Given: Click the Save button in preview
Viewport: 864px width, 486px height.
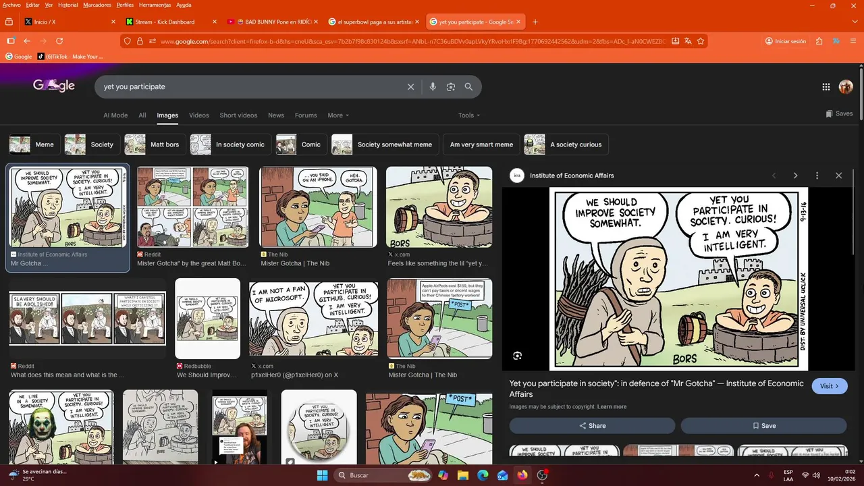Looking at the screenshot, I should point(763,426).
